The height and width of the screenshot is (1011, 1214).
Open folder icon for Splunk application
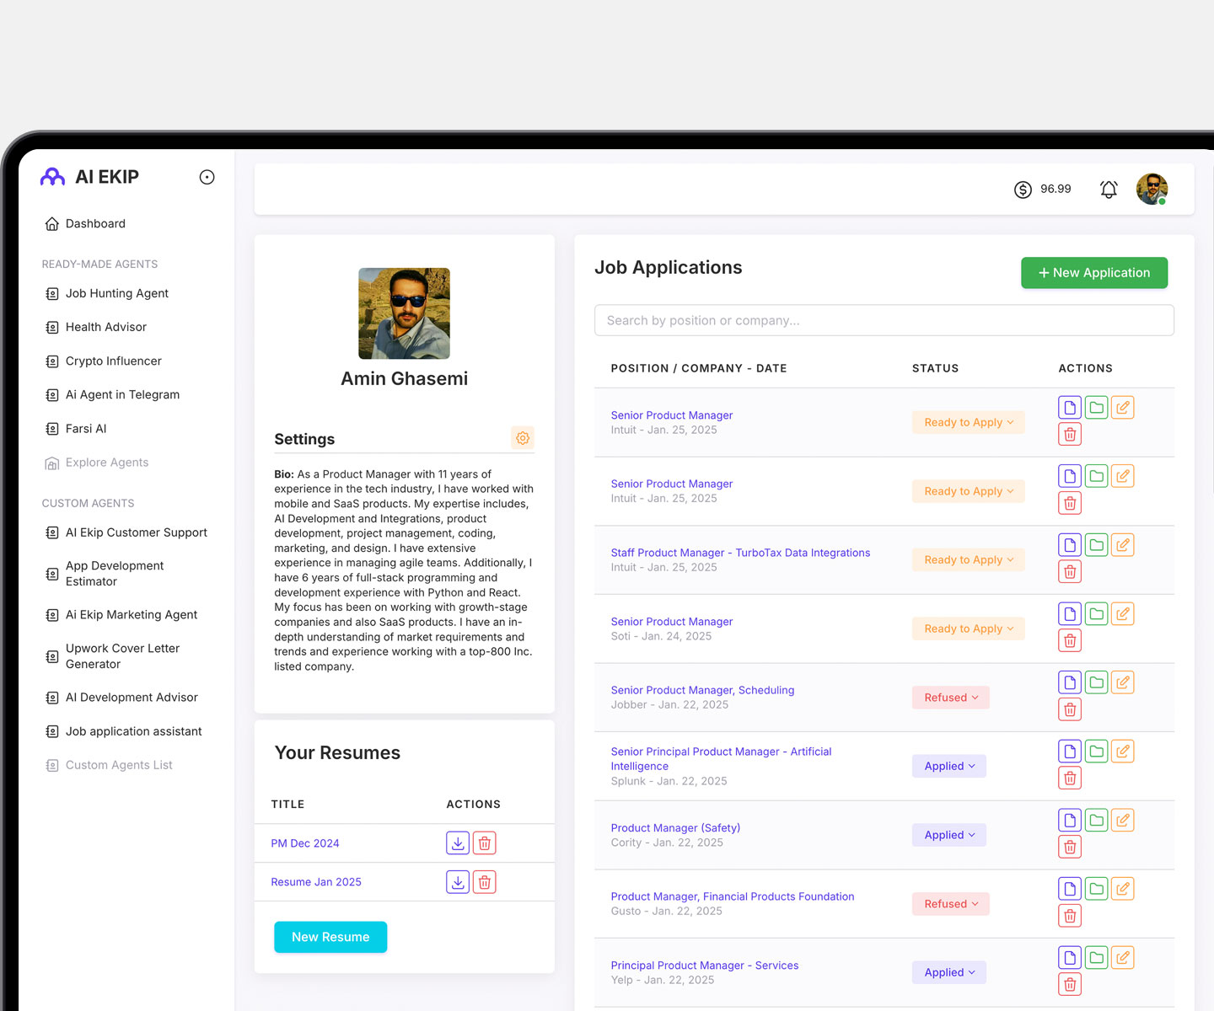(1096, 752)
